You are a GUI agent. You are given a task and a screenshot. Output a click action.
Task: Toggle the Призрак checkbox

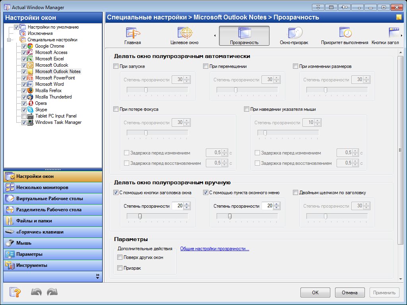[120, 268]
